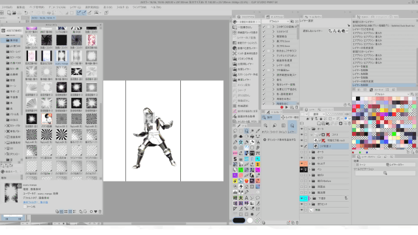Viewport: 418px width, 235px height.
Task: Expand the pen layer folder with black marker
Action: point(310,169)
